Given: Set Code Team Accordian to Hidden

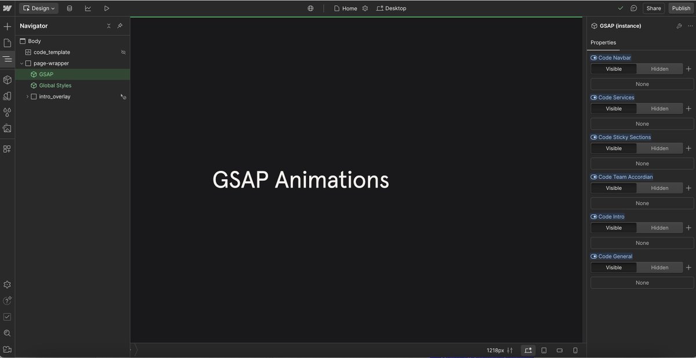Looking at the screenshot, I should [x=659, y=188].
